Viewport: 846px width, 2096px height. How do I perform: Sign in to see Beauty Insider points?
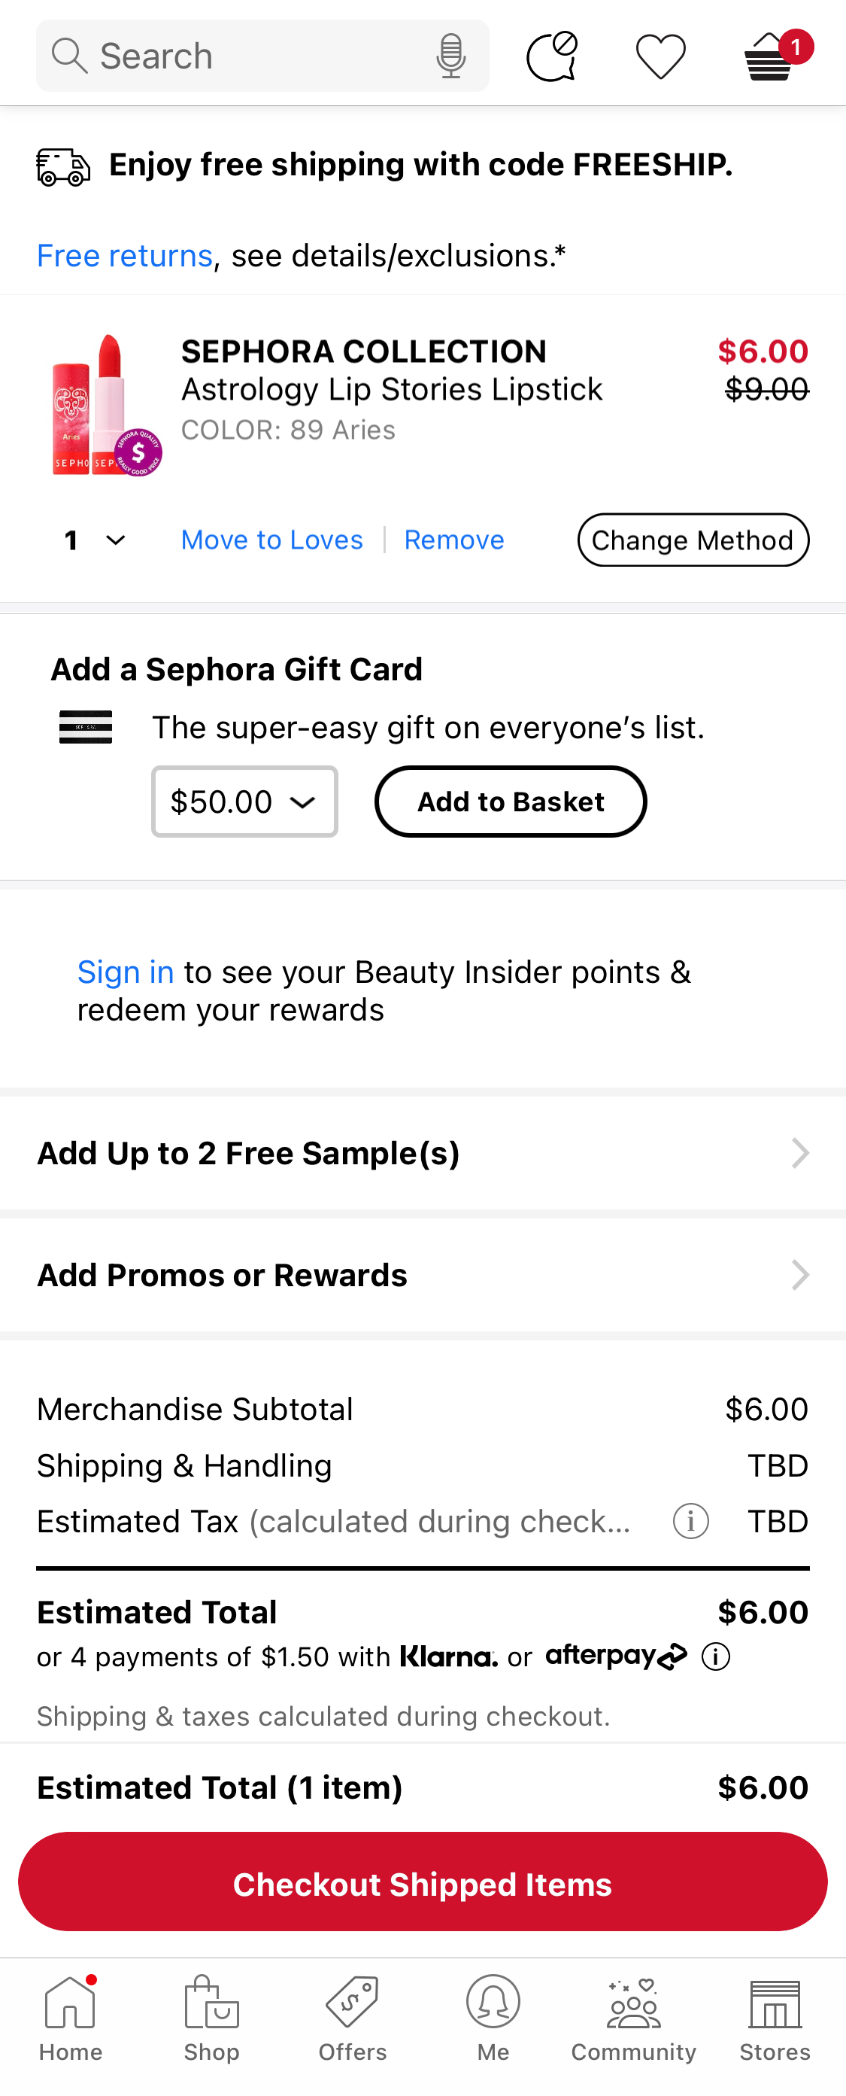pyautogui.click(x=126, y=972)
